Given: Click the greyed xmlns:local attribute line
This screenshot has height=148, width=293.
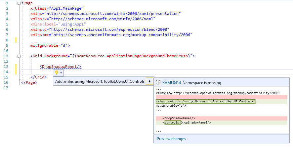Looking at the screenshot, I should pyautogui.click(x=58, y=24).
